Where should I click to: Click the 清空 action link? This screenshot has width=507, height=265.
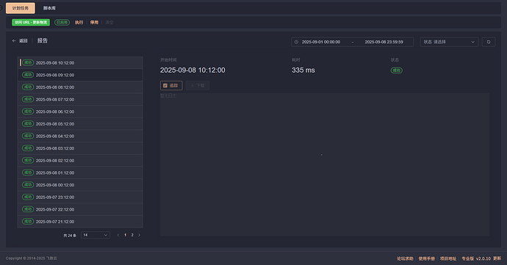coord(109,22)
